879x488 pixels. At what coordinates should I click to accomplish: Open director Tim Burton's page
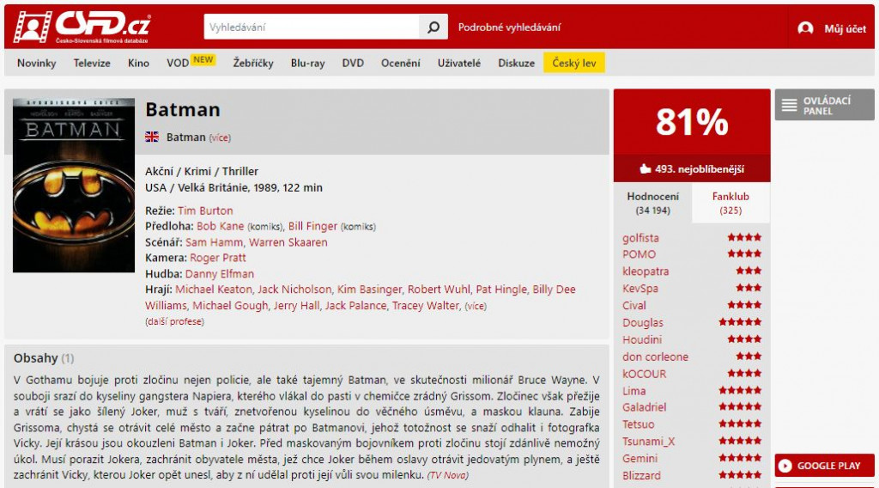(205, 210)
